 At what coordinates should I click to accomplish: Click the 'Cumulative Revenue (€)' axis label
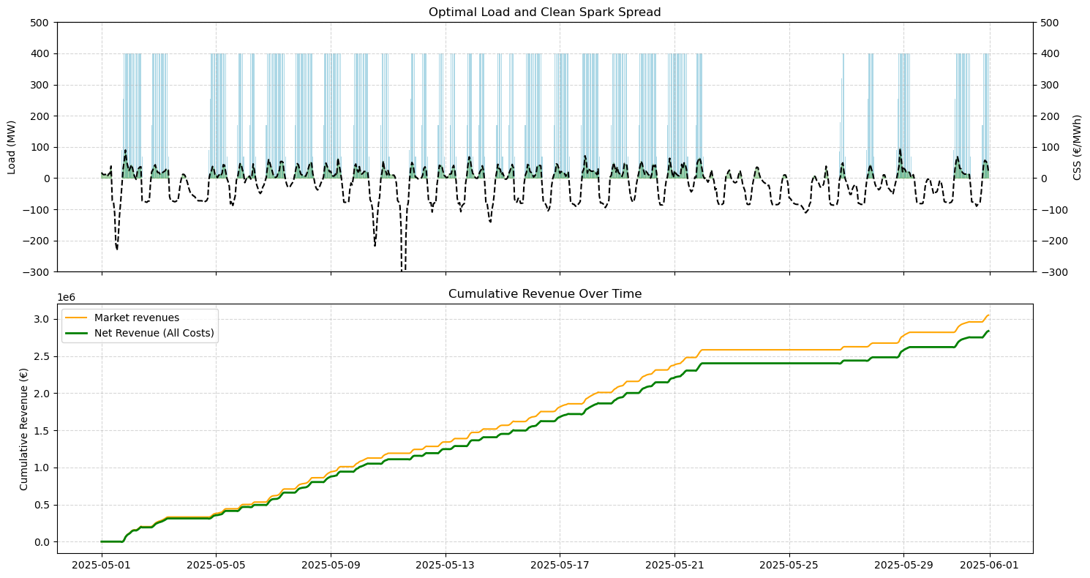[24, 429]
